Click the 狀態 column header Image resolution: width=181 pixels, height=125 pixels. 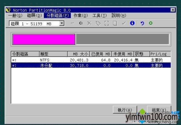(142, 54)
